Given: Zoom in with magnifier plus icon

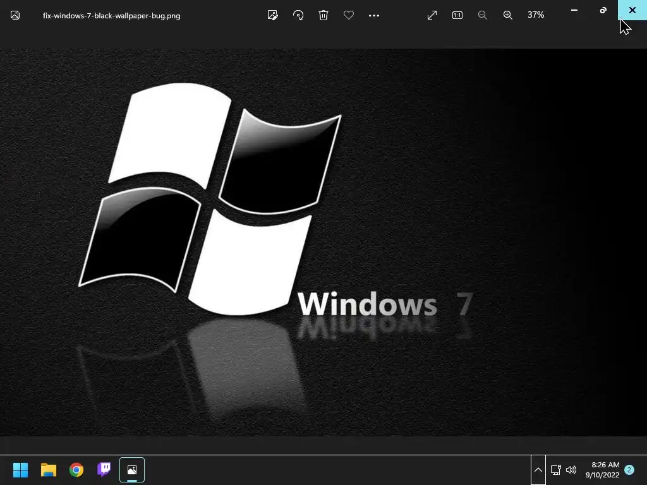Looking at the screenshot, I should tap(508, 15).
